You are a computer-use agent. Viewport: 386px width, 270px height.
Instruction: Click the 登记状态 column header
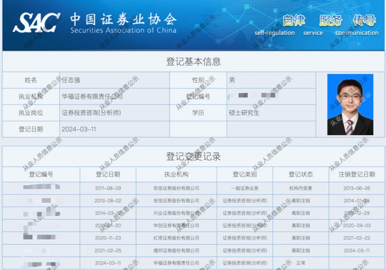[x=301, y=174]
